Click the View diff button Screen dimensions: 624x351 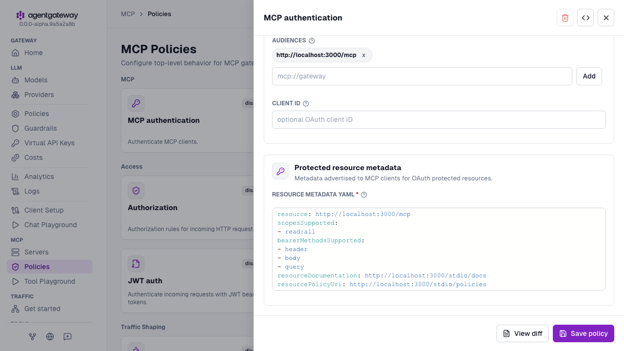coord(523,333)
